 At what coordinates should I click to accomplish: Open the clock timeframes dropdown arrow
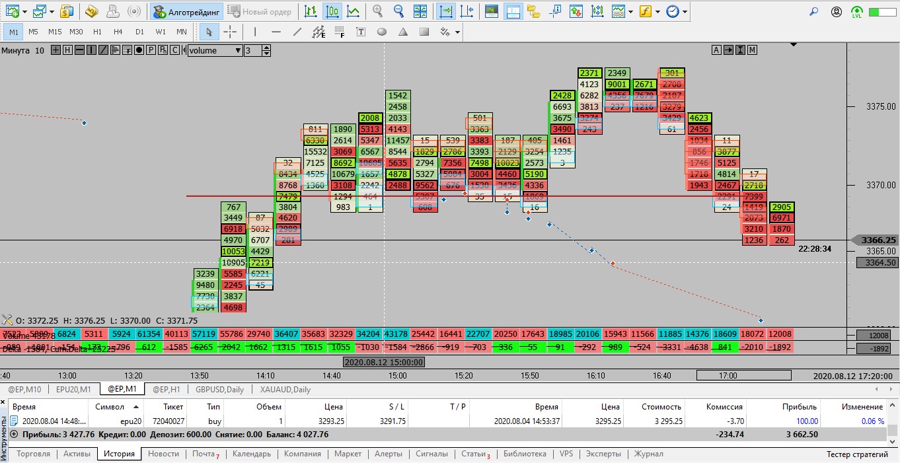tap(685, 12)
